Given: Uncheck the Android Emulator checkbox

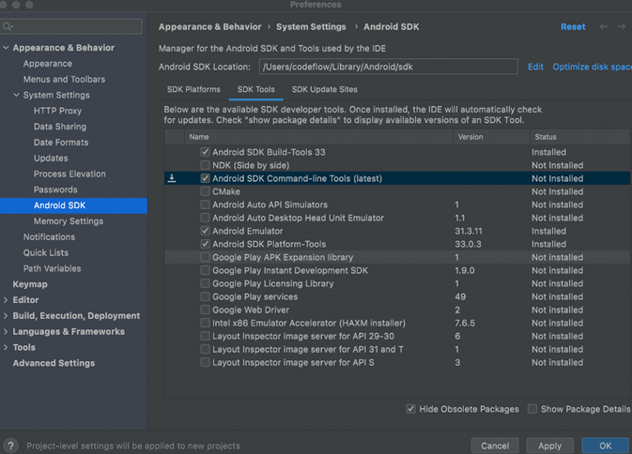Looking at the screenshot, I should click(x=205, y=231).
